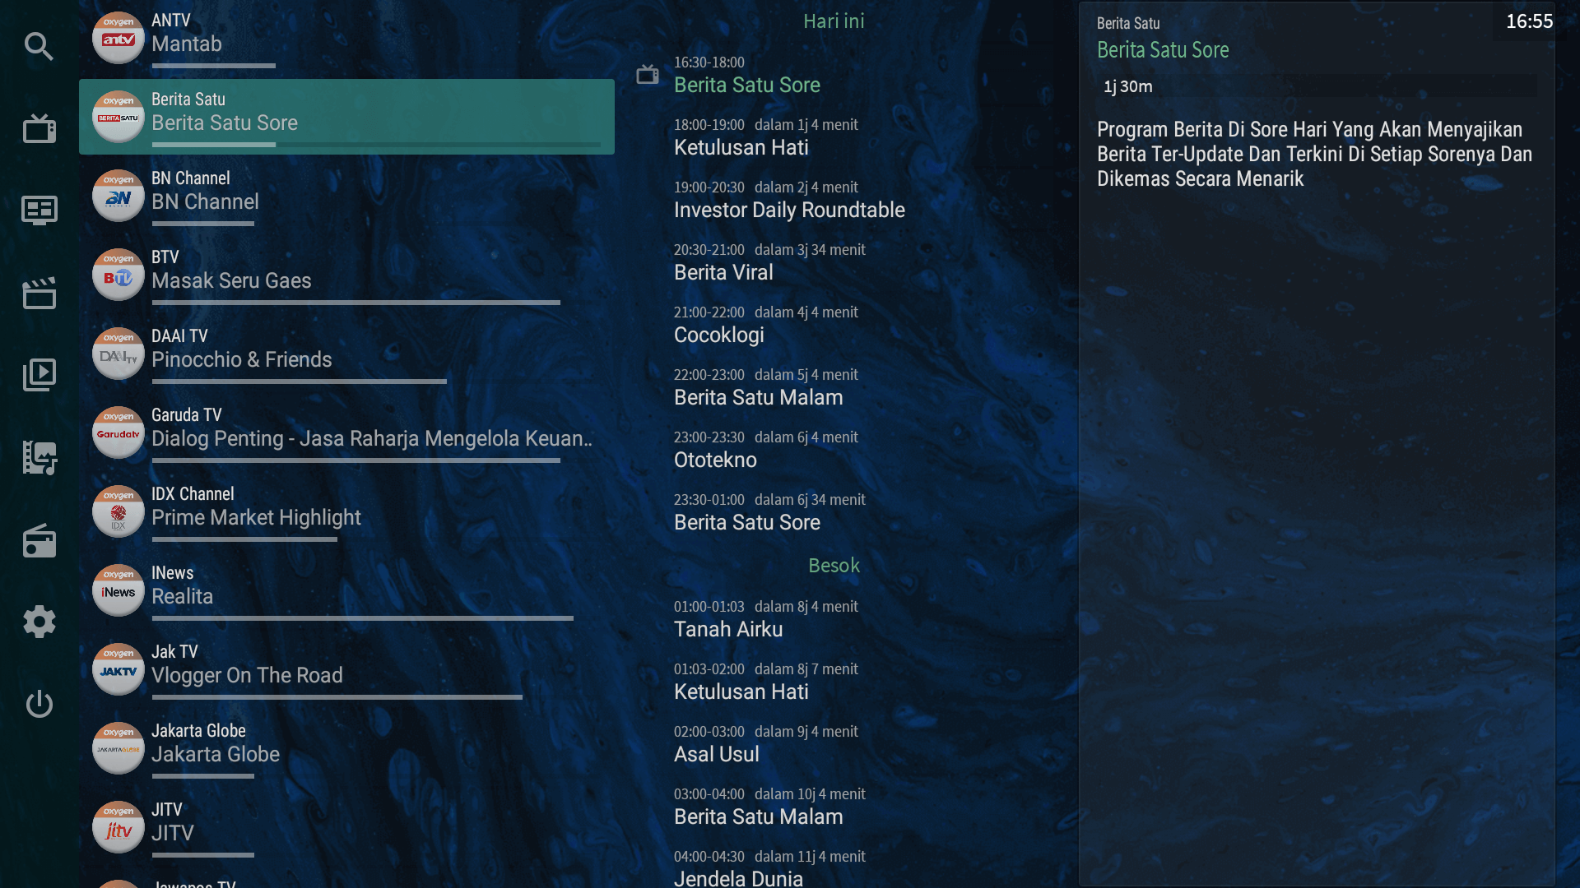Select the ANTV Mantab channel row

coord(346,38)
